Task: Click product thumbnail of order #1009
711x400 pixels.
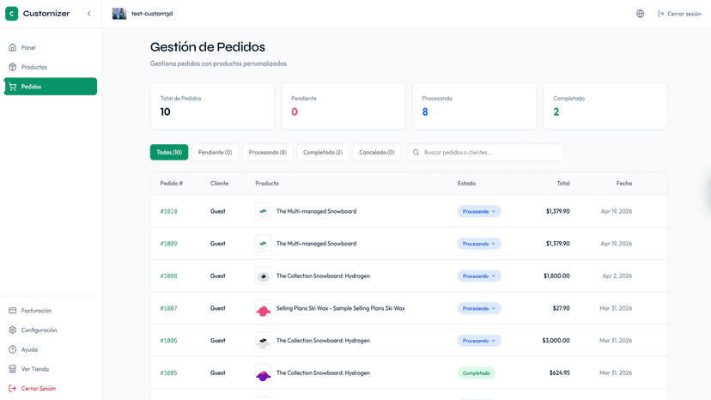Action: pos(264,244)
